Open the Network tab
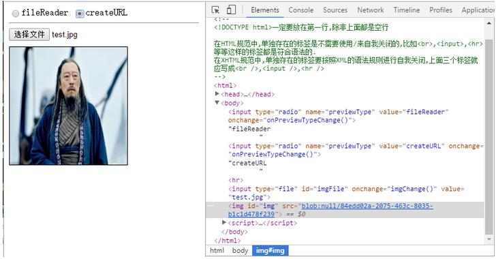496x259 pixels. (371, 10)
